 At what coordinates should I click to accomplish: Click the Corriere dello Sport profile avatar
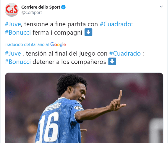coord(12,10)
